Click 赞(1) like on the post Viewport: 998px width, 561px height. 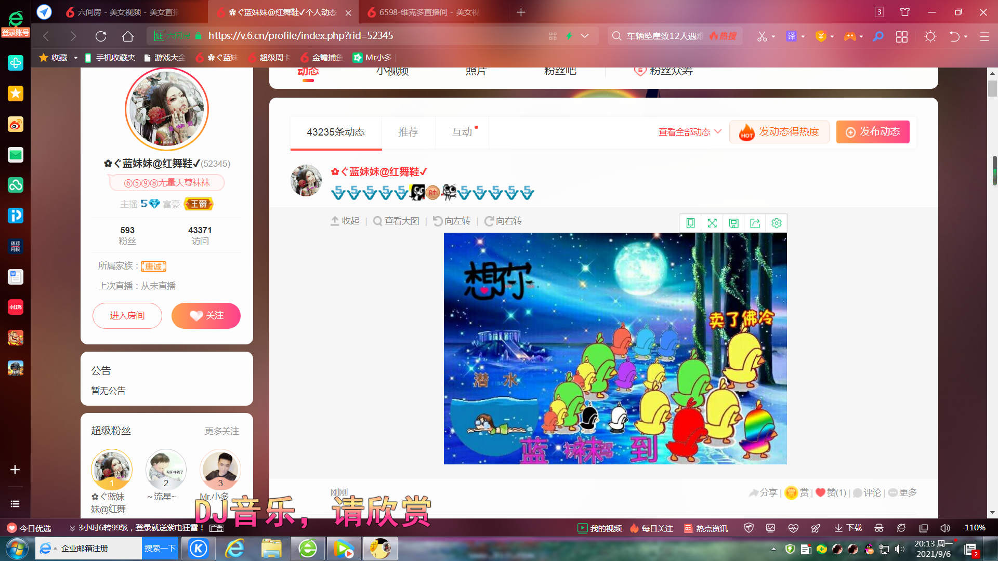(831, 492)
